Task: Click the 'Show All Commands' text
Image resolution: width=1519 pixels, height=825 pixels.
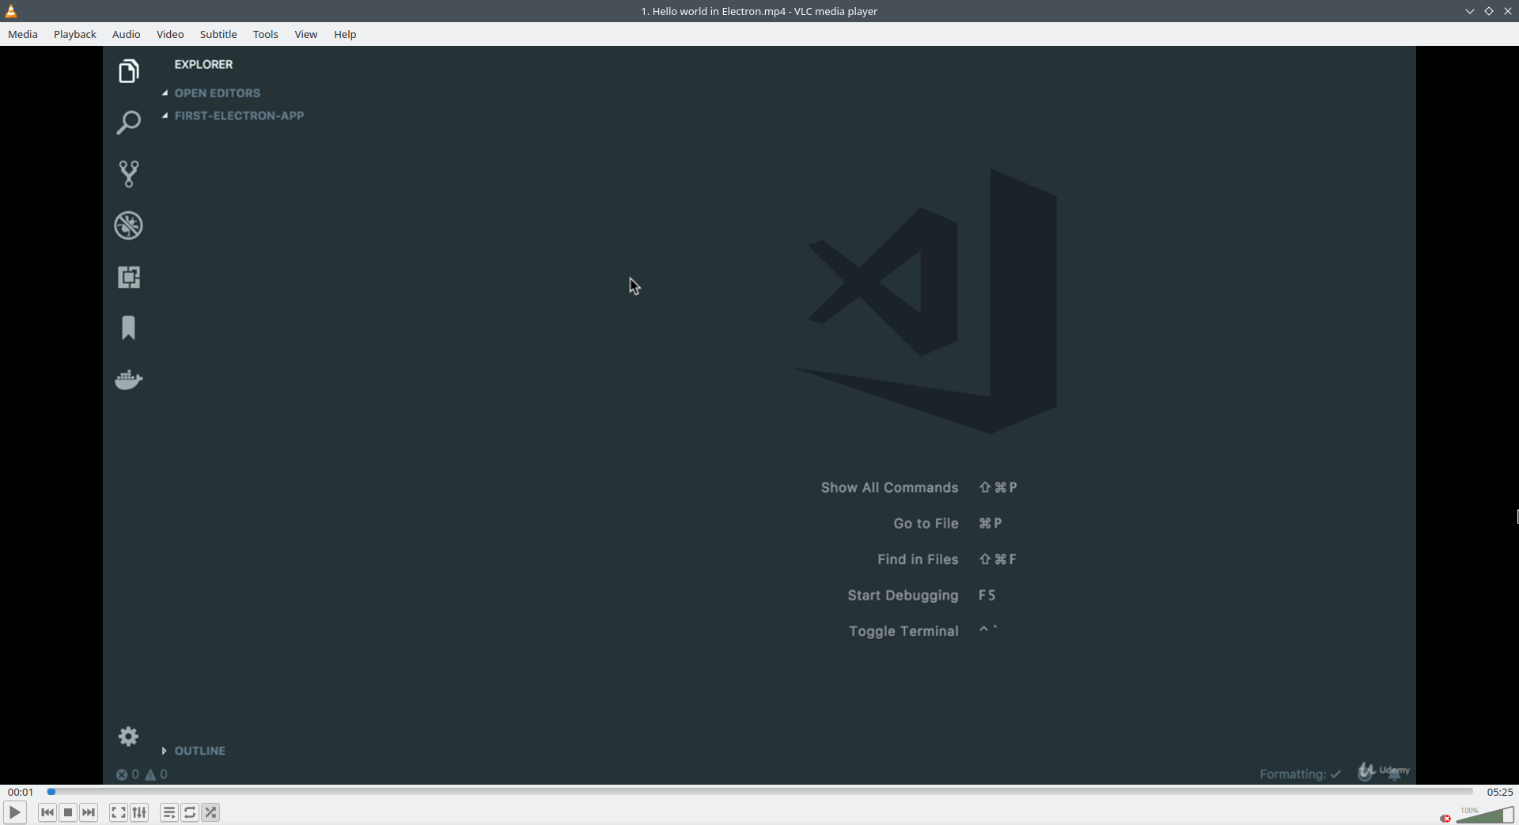Action: [x=889, y=488]
